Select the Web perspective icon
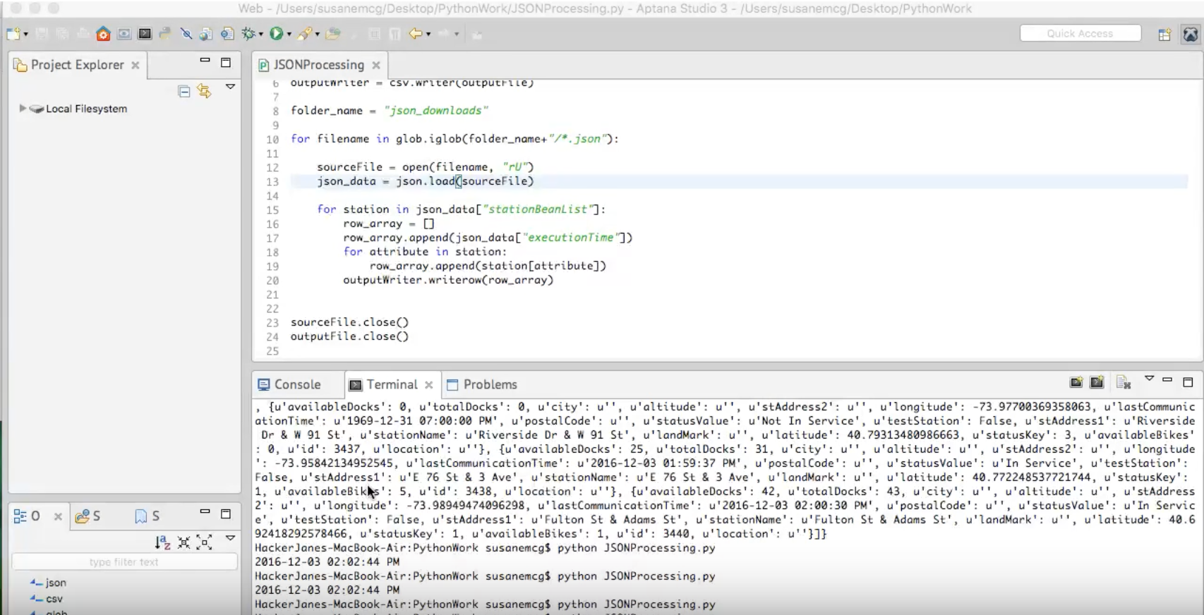 coord(1191,34)
